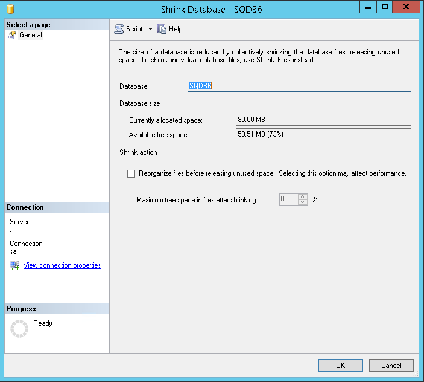Cancel the Shrink Database dialog

[x=391, y=365]
